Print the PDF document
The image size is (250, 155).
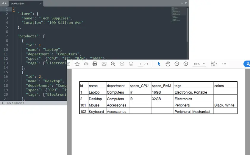[x=95, y=64]
